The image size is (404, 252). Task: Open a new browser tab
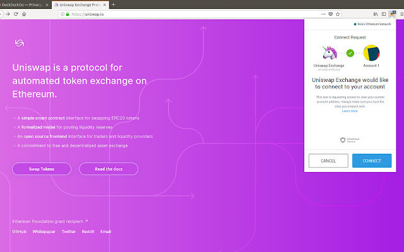coord(113,4)
